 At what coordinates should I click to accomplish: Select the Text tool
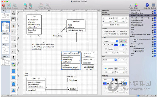click(x=14, y=26)
